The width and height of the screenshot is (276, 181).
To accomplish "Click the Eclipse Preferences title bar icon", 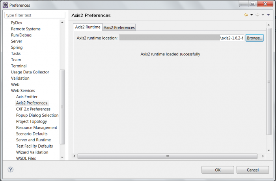I will tap(5, 5).
